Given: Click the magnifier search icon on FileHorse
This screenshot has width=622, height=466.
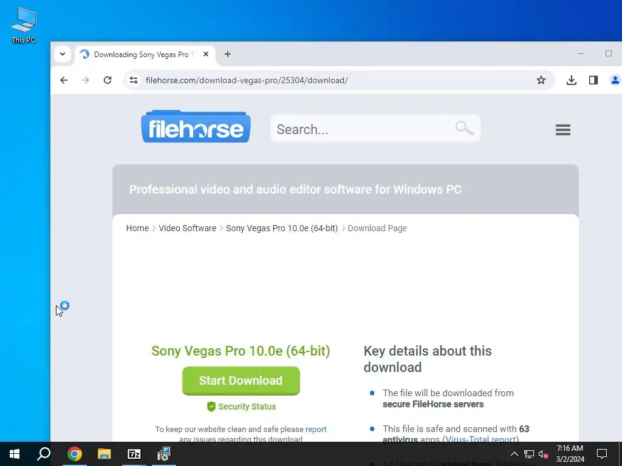Looking at the screenshot, I should pos(465,129).
